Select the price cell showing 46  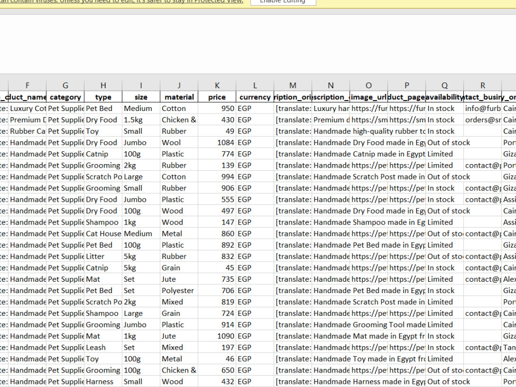(x=217, y=359)
